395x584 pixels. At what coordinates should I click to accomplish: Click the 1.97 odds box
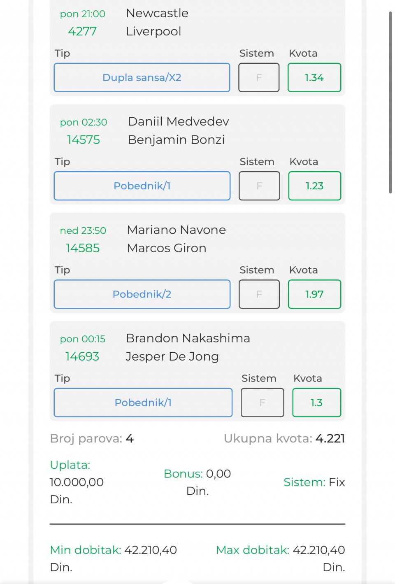[x=314, y=294]
